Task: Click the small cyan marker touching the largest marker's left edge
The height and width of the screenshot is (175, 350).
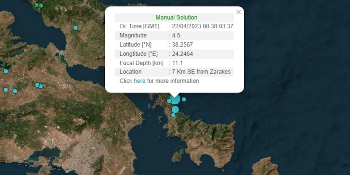Action: point(169,101)
